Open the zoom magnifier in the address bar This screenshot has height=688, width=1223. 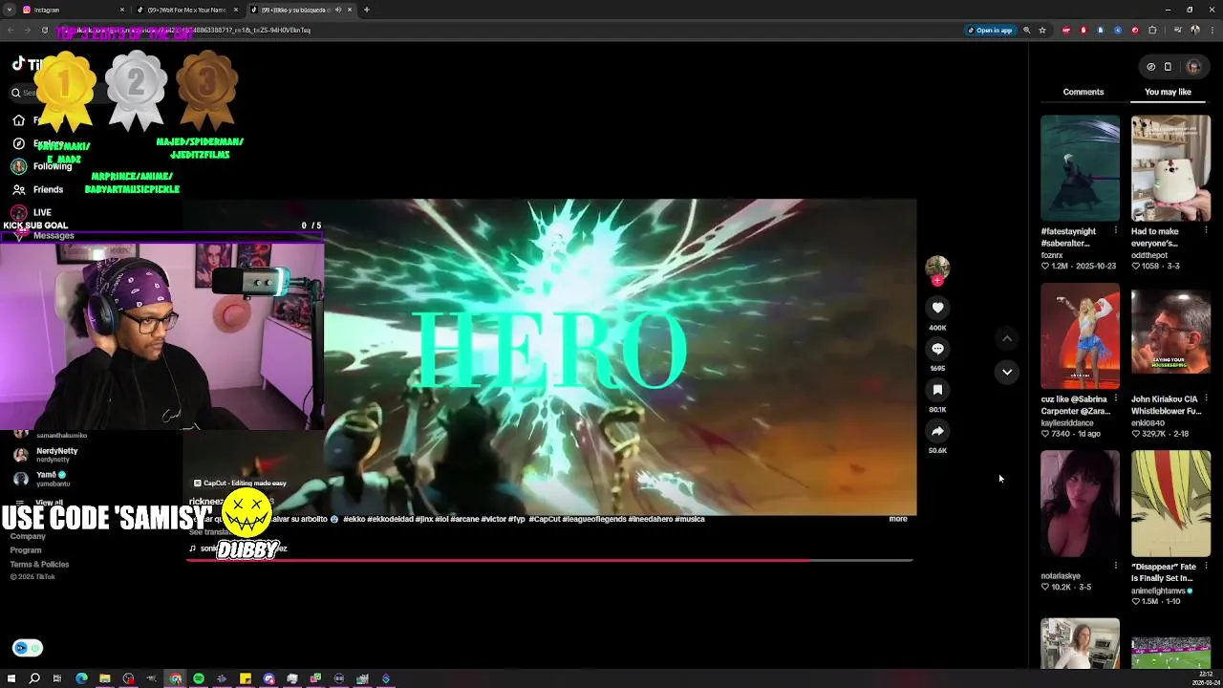1027,30
